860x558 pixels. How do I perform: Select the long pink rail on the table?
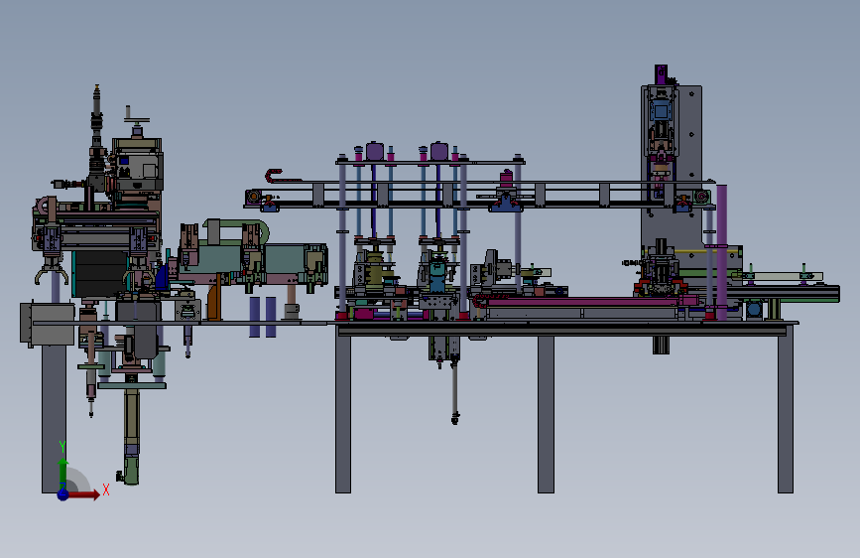[584, 302]
